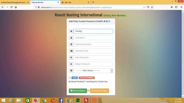The height and width of the screenshot is (103, 184).
Task: Click the Desired Username field
Action: click(x=93, y=44)
